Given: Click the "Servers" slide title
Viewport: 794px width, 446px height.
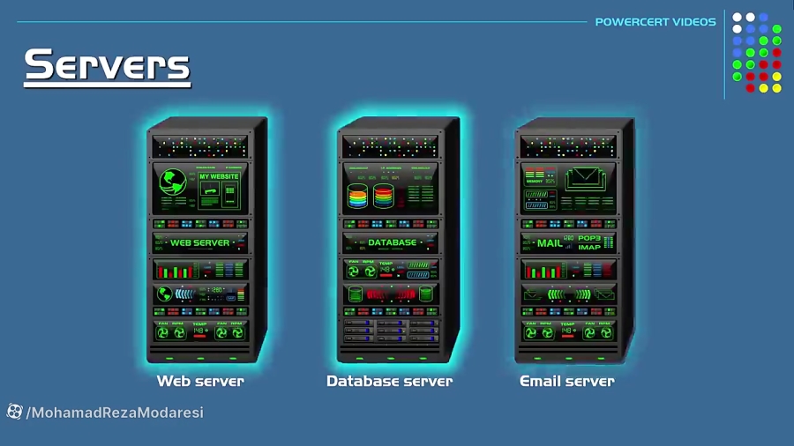Looking at the screenshot, I should point(108,67).
